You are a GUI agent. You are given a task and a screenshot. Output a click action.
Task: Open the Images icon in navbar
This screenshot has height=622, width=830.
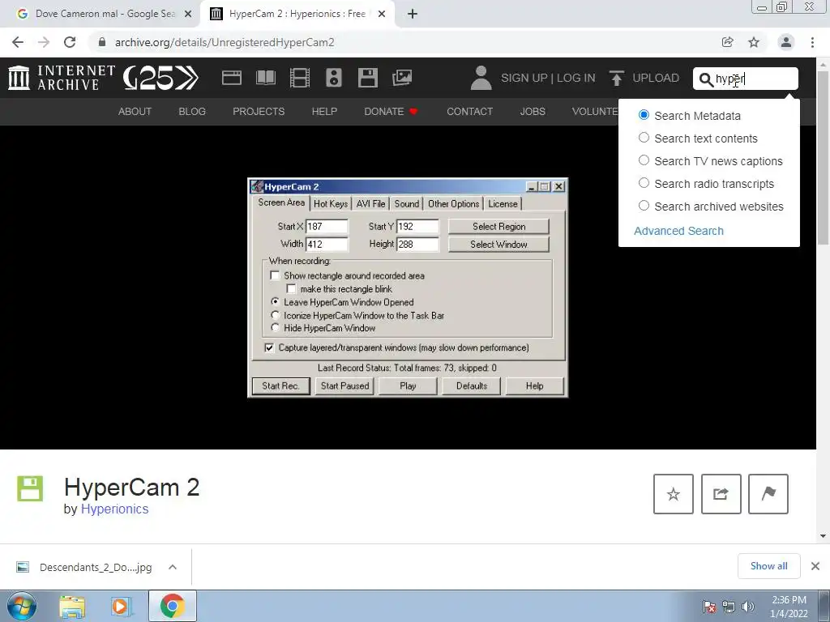pos(402,78)
